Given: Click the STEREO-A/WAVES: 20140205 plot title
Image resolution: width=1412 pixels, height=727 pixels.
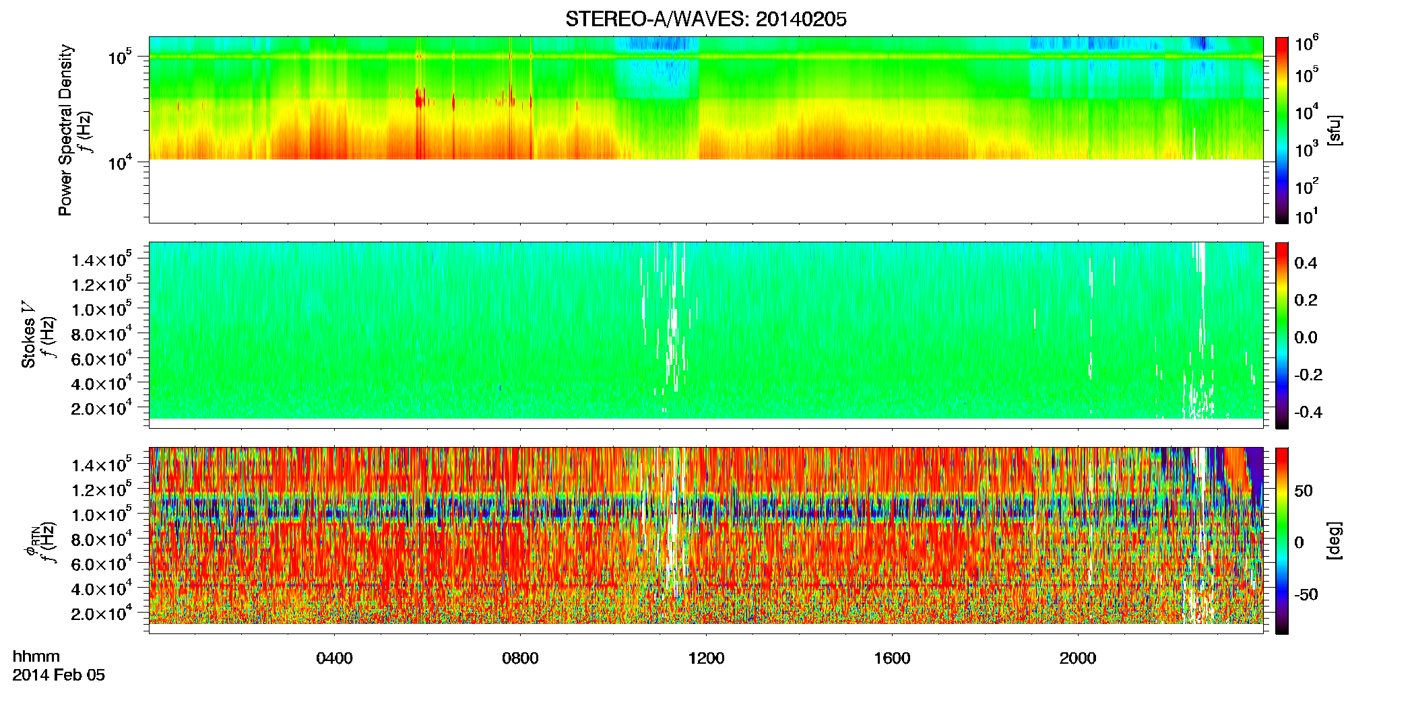Looking at the screenshot, I should [x=705, y=19].
